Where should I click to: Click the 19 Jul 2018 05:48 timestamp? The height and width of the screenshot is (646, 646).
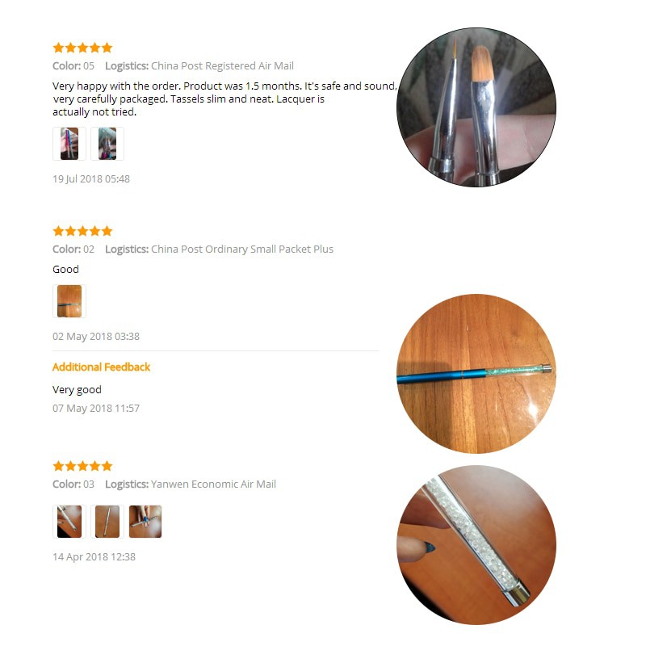pos(91,178)
